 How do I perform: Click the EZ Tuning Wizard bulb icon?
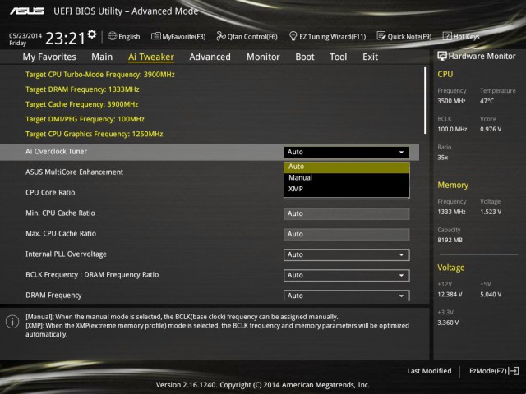[293, 36]
